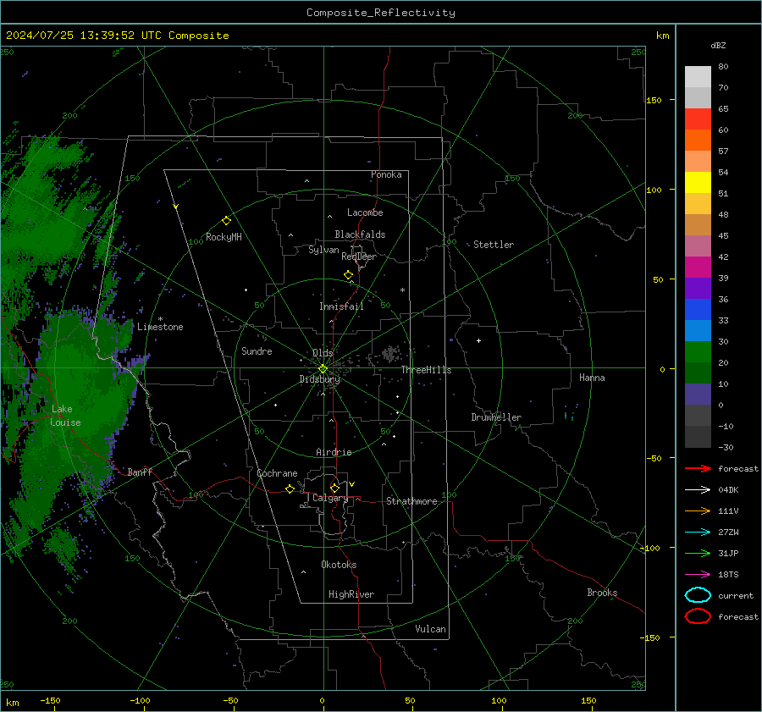Click the Airdrie label
The image size is (762, 712).
point(334,452)
